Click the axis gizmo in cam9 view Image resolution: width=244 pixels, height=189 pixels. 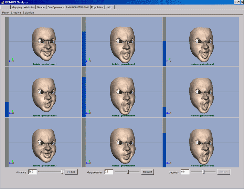pos(169,162)
